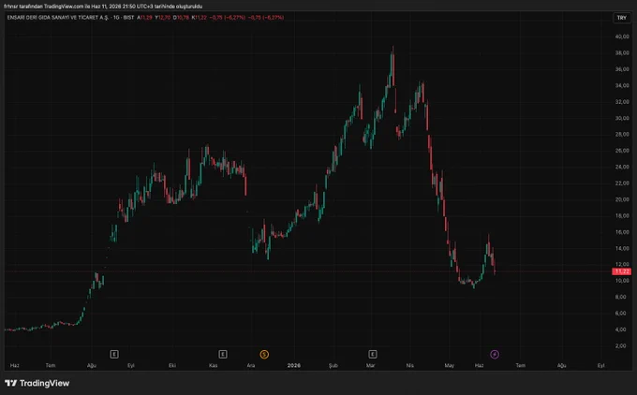This screenshot has width=637, height=395.
Task: Click the Nis month label
Action: (x=410, y=365)
